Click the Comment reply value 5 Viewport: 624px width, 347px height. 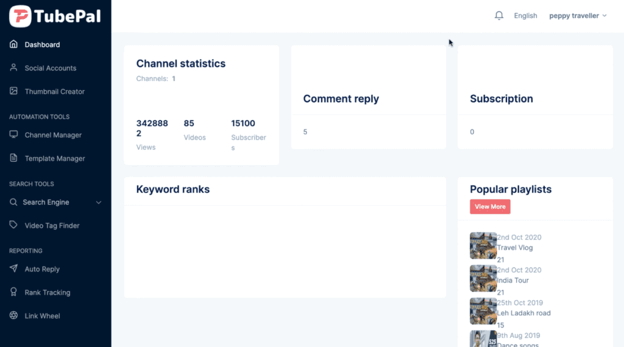coord(305,132)
